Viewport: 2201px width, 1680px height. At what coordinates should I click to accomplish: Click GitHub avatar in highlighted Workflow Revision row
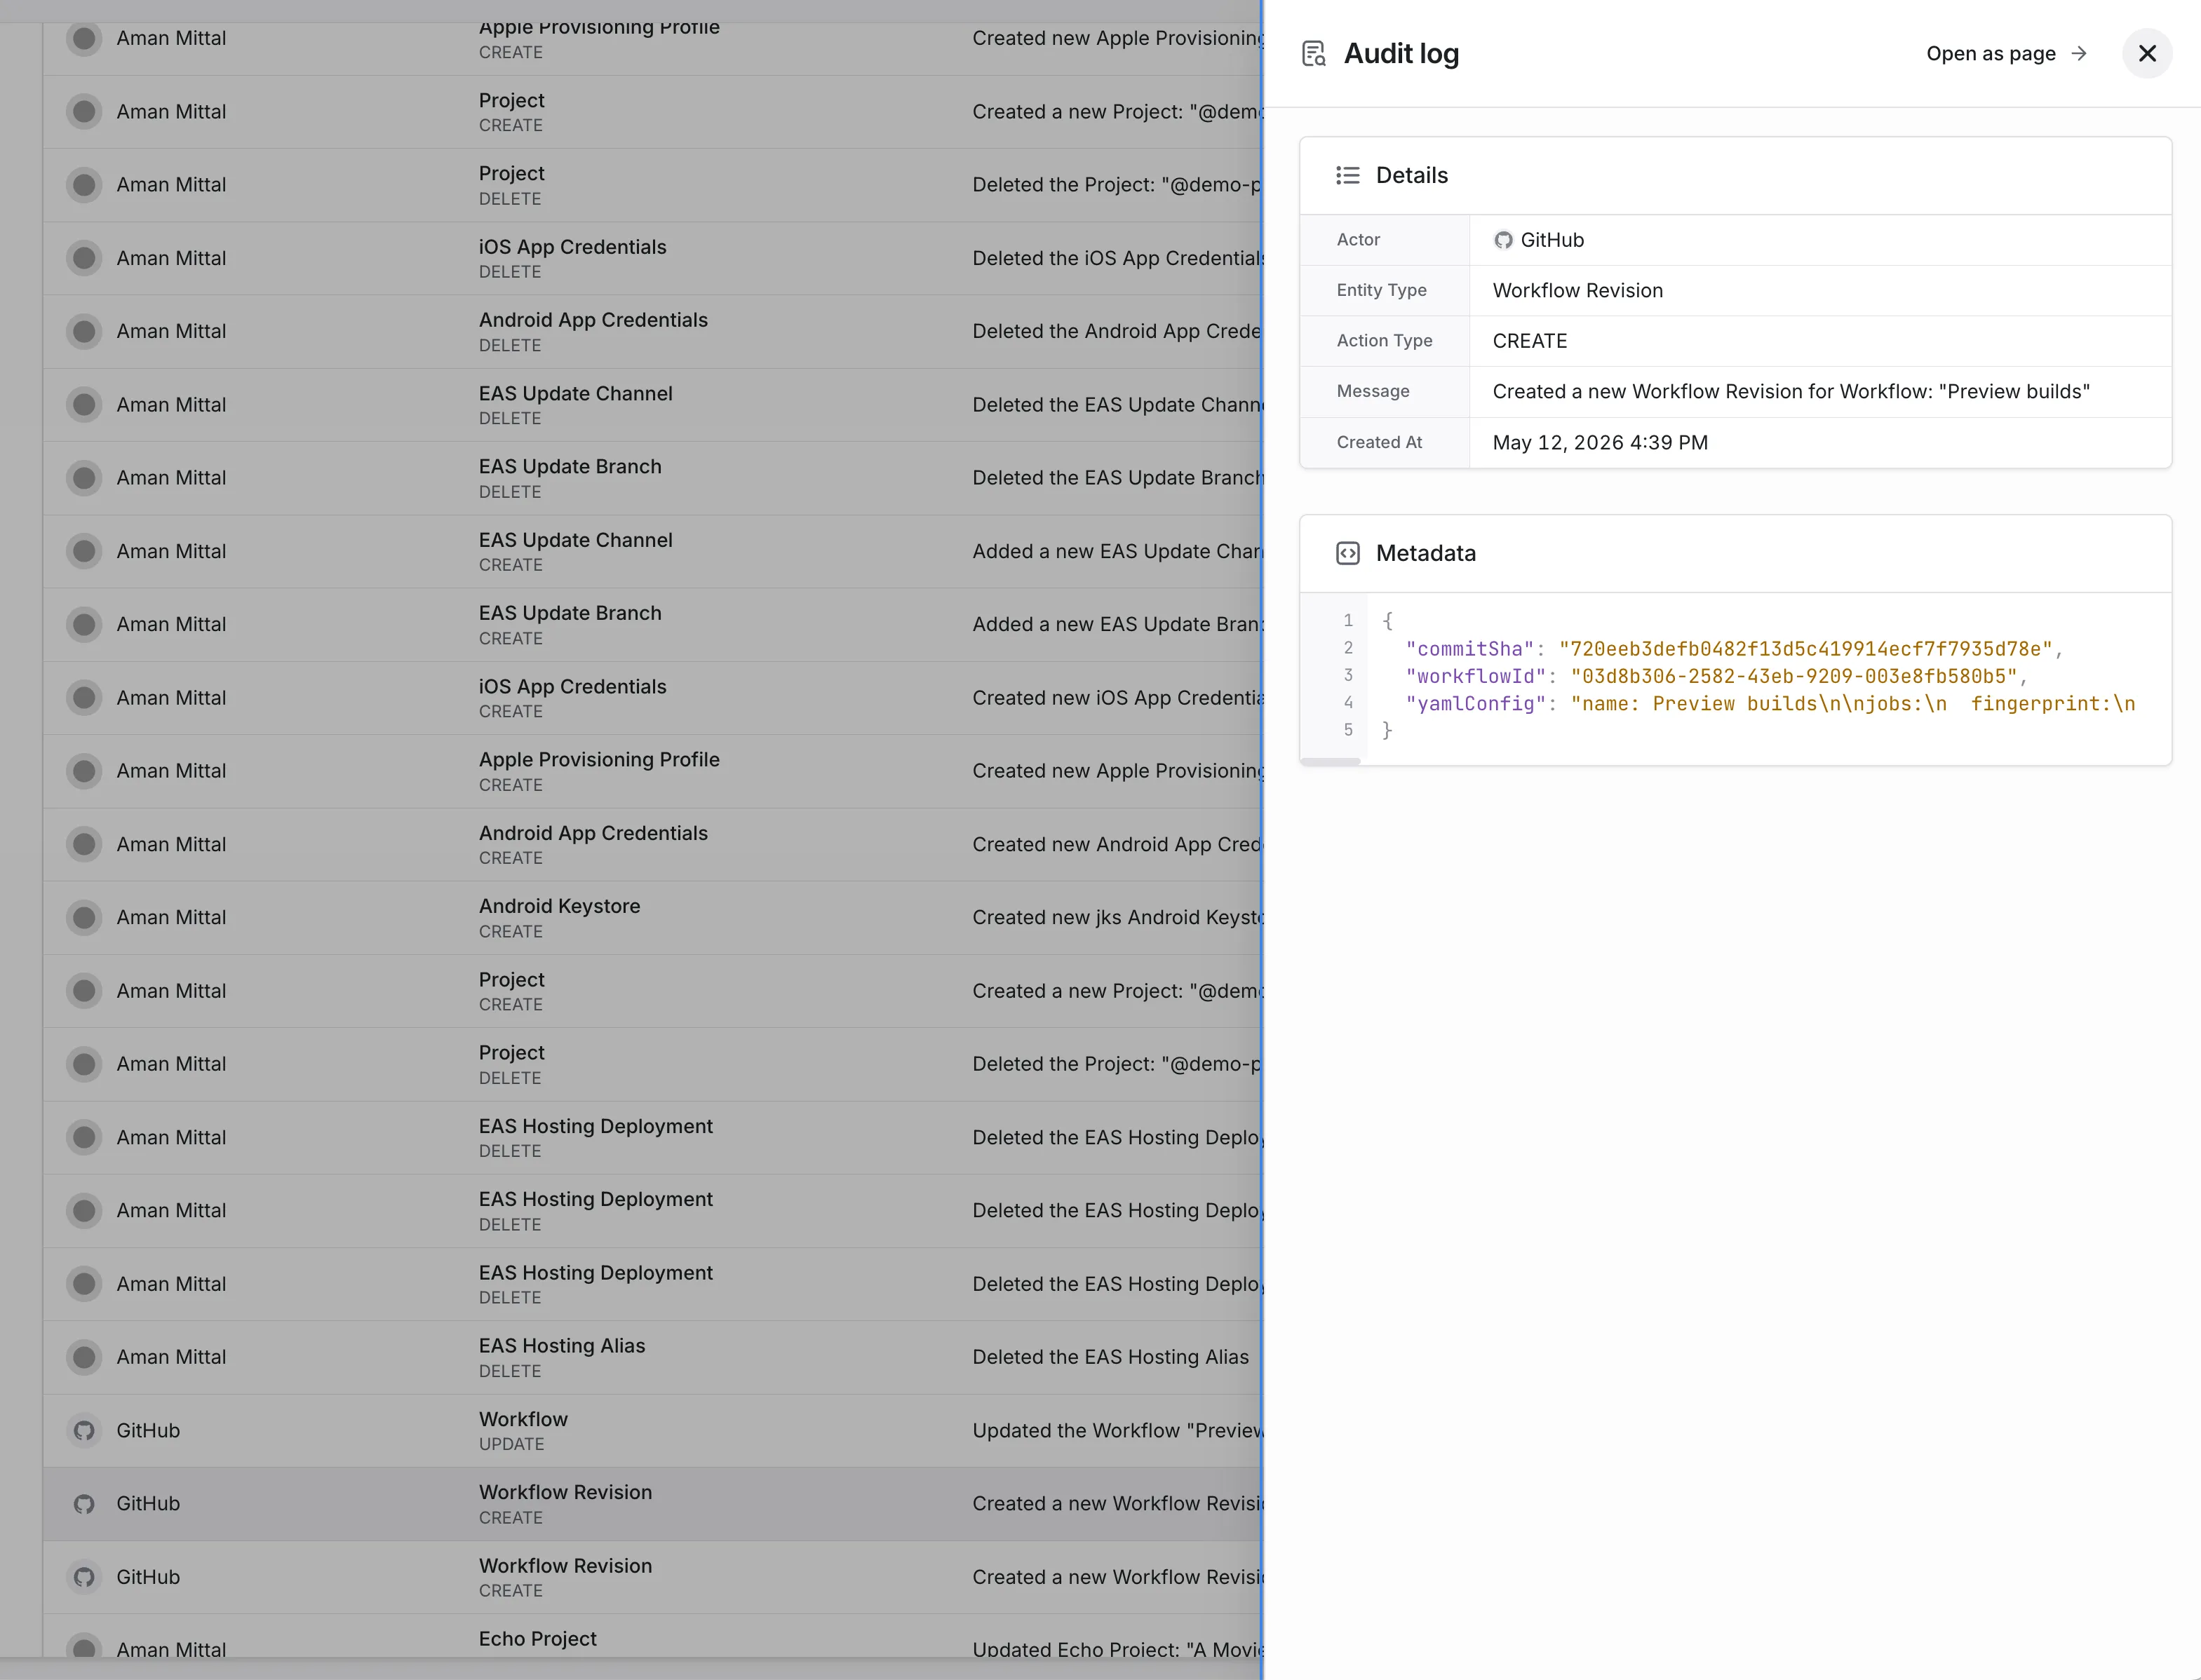(x=84, y=1503)
